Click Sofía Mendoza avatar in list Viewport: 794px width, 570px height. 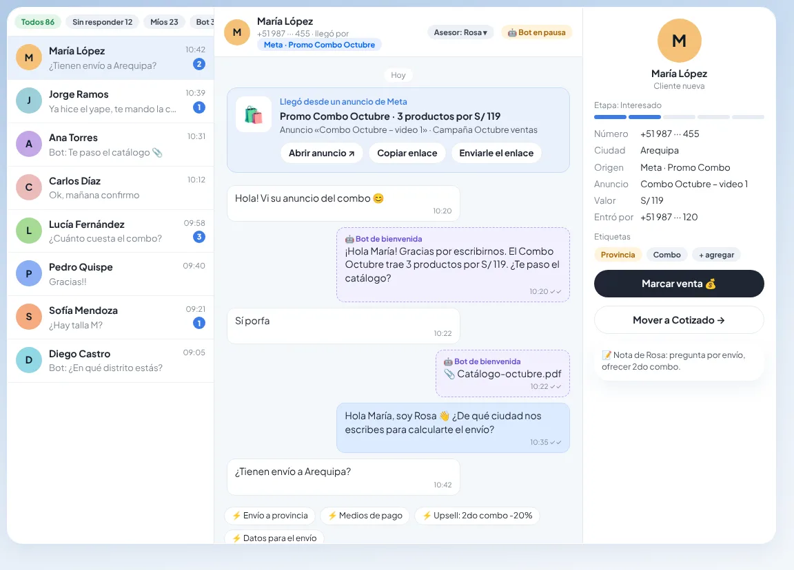pos(29,317)
